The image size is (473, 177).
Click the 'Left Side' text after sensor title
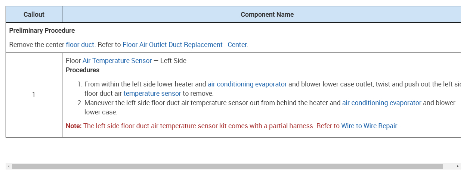pyautogui.click(x=173, y=61)
